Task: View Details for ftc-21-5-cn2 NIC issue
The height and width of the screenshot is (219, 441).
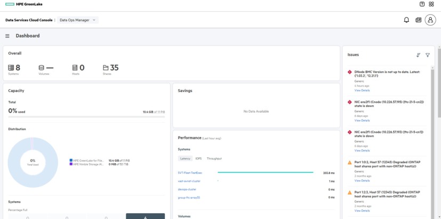Action: (x=362, y=120)
